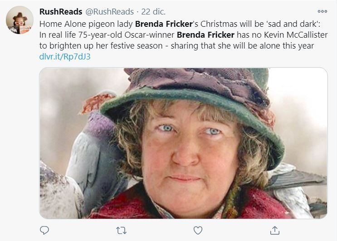Open the RushReads profile avatar
This screenshot has height=241, width=337.
coord(20,20)
